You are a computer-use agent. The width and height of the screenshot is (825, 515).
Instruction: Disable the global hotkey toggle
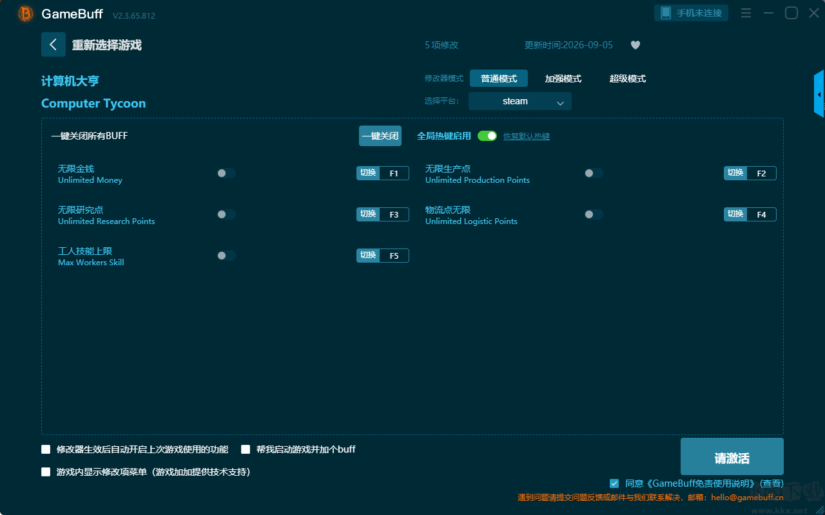tap(487, 136)
